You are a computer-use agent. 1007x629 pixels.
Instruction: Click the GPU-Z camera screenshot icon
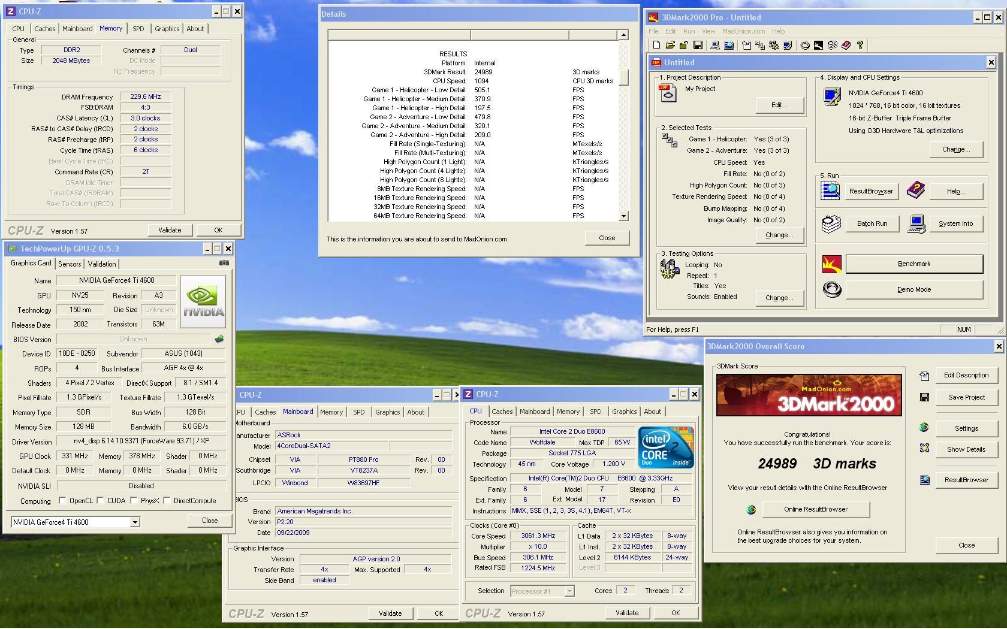pos(224,262)
